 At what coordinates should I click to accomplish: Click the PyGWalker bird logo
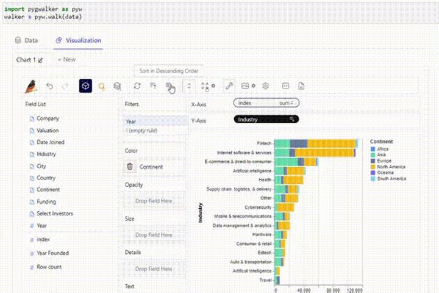click(31, 86)
